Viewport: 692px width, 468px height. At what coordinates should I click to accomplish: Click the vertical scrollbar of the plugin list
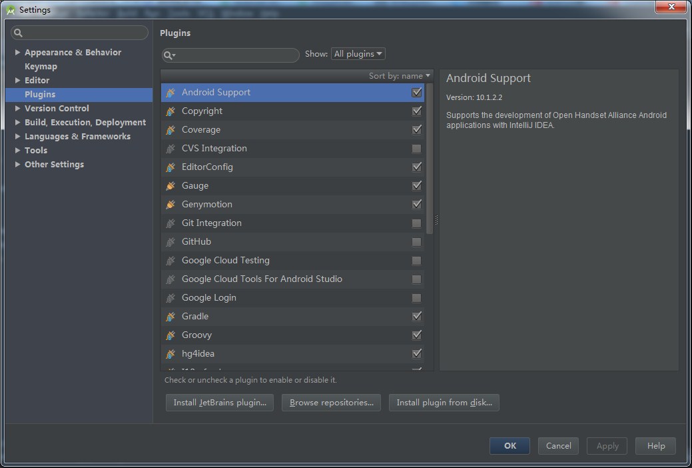(x=430, y=158)
